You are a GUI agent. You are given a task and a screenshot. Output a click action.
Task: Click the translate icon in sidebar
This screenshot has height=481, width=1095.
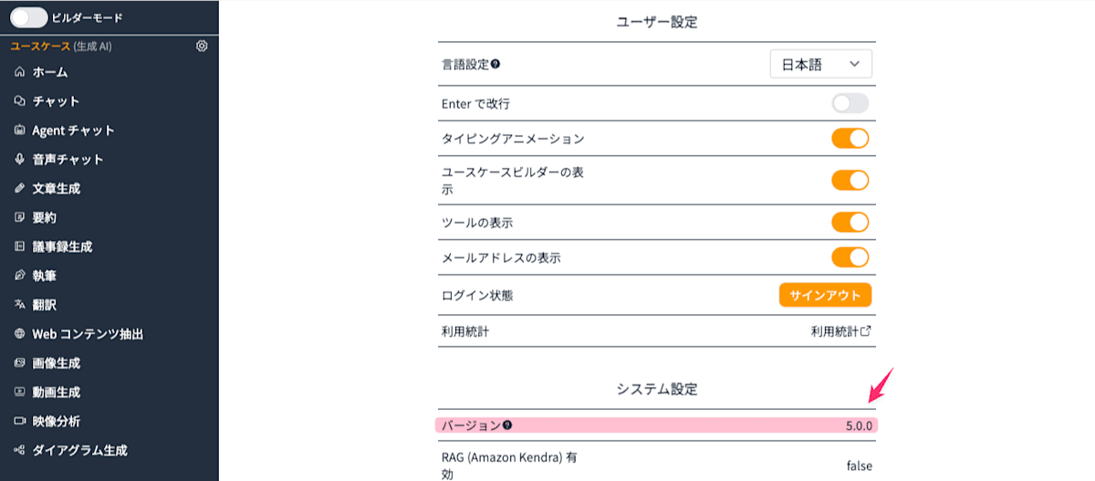[19, 305]
